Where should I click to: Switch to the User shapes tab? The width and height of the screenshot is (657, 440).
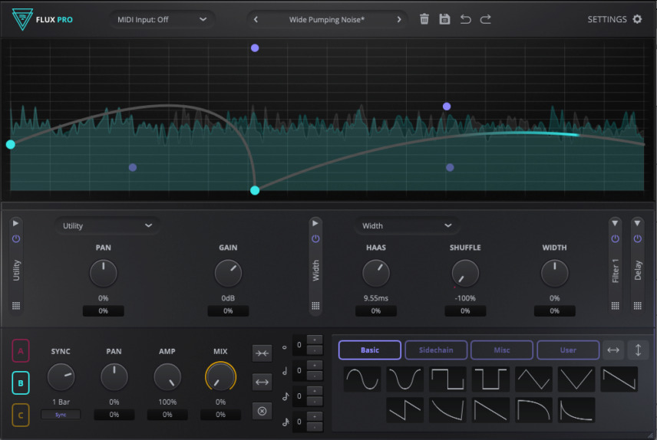[x=568, y=350]
